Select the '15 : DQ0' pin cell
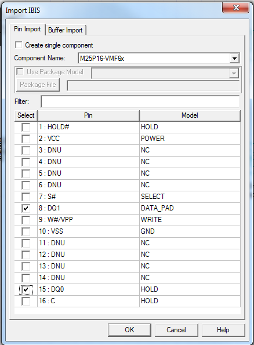The height and width of the screenshot is (345, 254). click(88, 289)
